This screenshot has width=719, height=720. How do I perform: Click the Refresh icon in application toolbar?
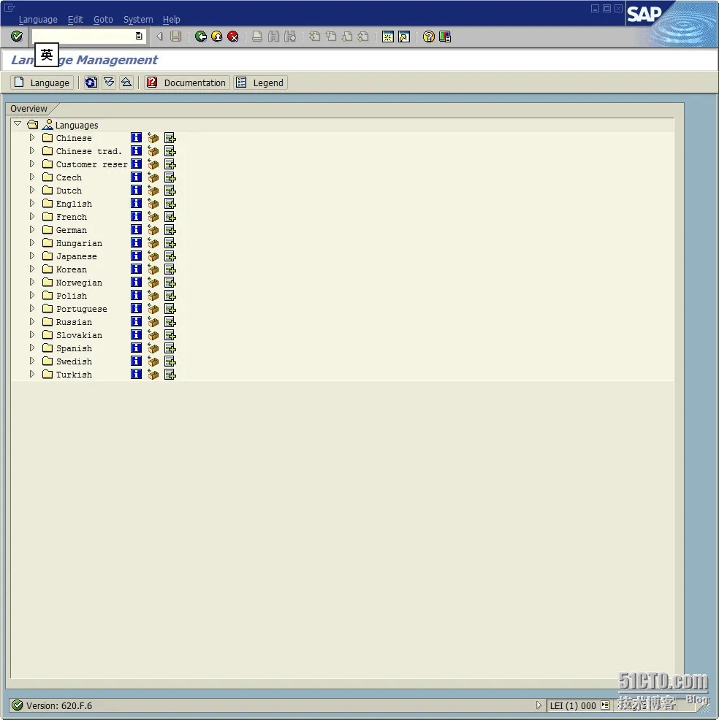click(91, 83)
